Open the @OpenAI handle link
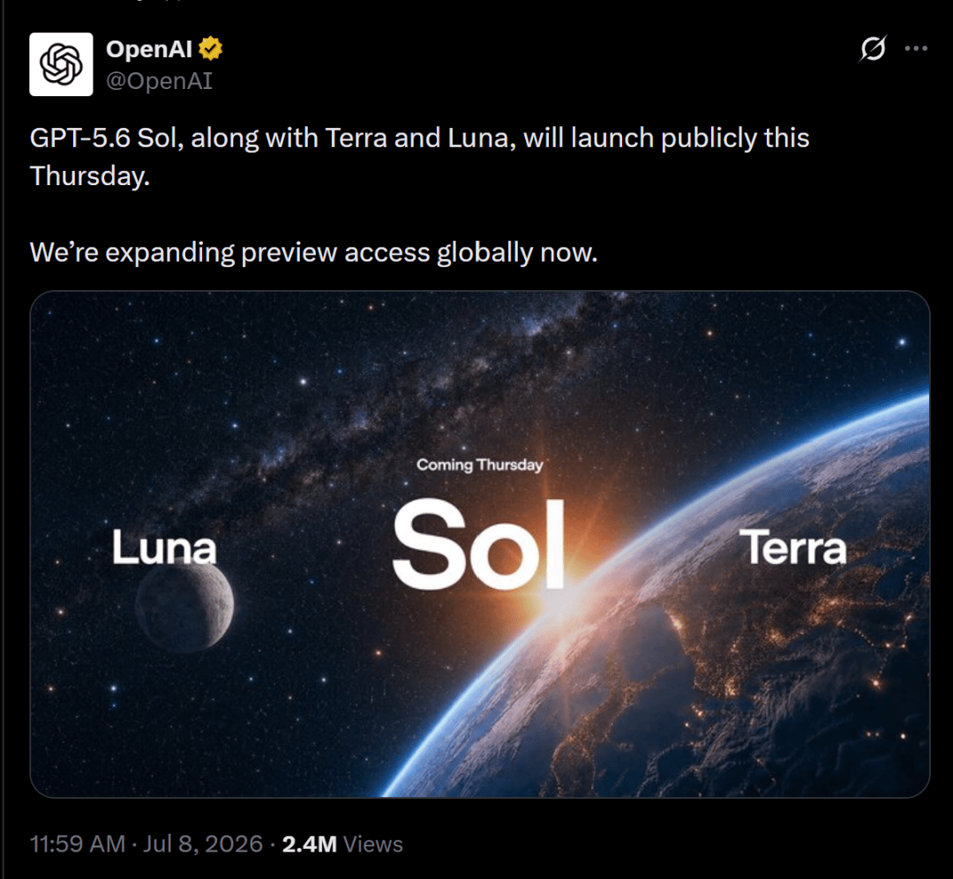This screenshot has height=879, width=953. pyautogui.click(x=159, y=81)
